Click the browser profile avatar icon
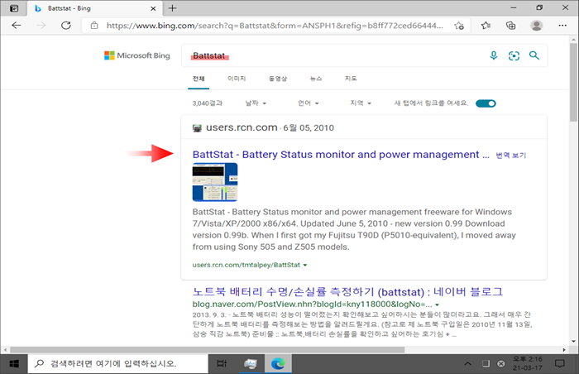579x374 pixels. coord(537,26)
